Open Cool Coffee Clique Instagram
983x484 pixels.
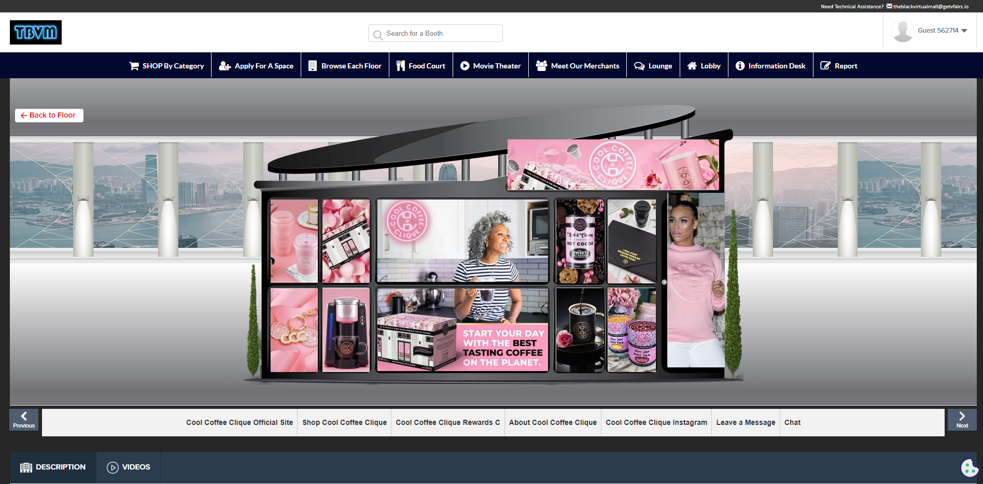tap(656, 422)
